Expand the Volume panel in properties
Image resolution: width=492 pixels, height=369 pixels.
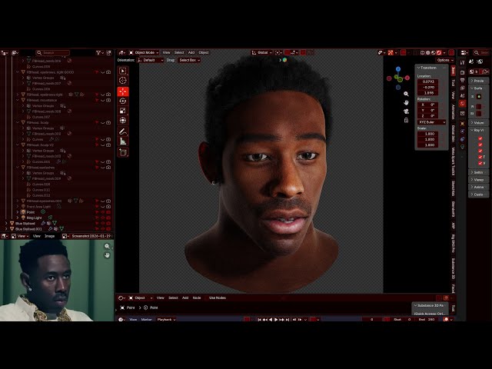point(478,123)
